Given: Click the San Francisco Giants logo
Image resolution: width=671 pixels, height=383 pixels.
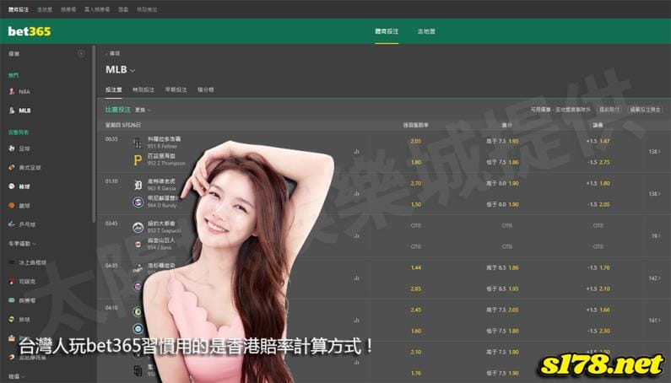Looking at the screenshot, I should pyautogui.click(x=138, y=245).
